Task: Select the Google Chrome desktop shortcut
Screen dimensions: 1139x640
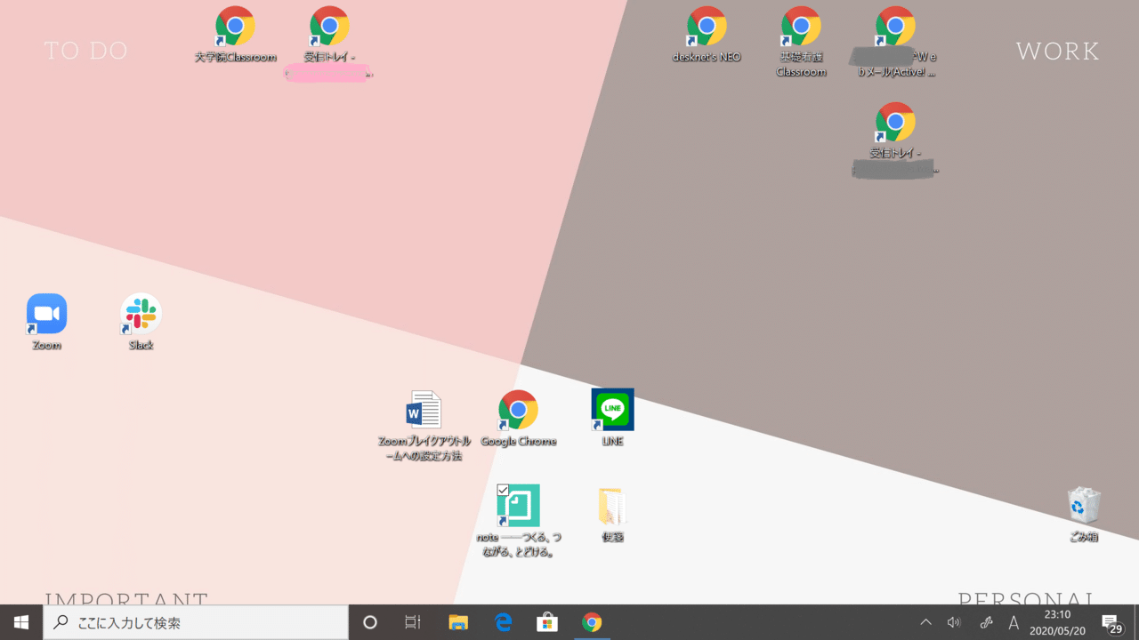Action: 518,418
